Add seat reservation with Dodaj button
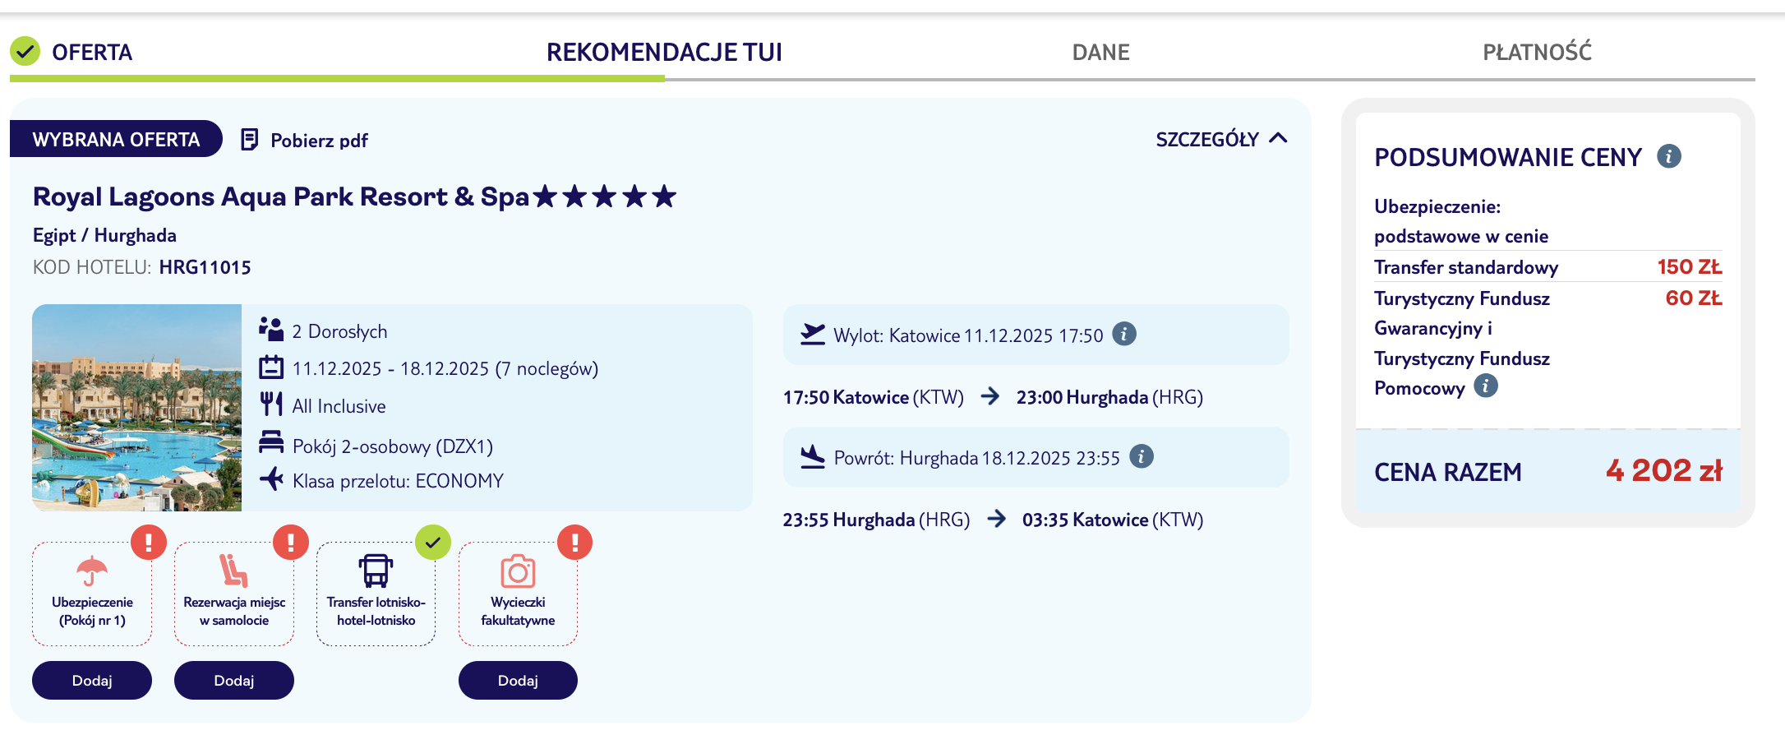Image resolution: width=1785 pixels, height=735 pixels. (x=234, y=681)
